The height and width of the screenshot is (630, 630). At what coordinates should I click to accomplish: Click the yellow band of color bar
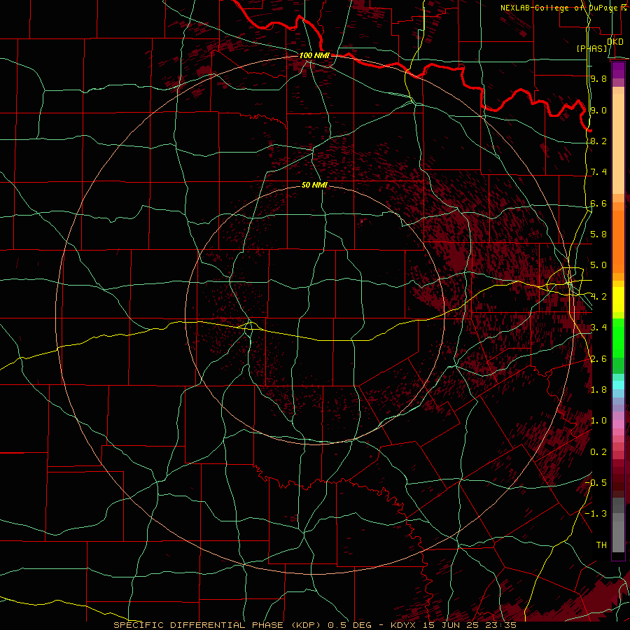click(x=618, y=300)
